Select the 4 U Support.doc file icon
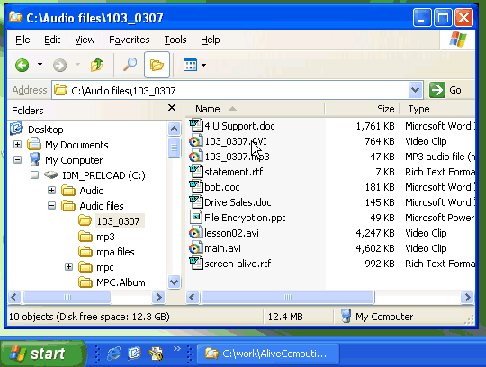This screenshot has height=367, width=486. (196, 126)
